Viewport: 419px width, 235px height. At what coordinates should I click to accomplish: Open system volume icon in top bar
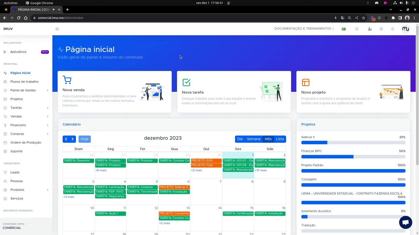click(402, 3)
